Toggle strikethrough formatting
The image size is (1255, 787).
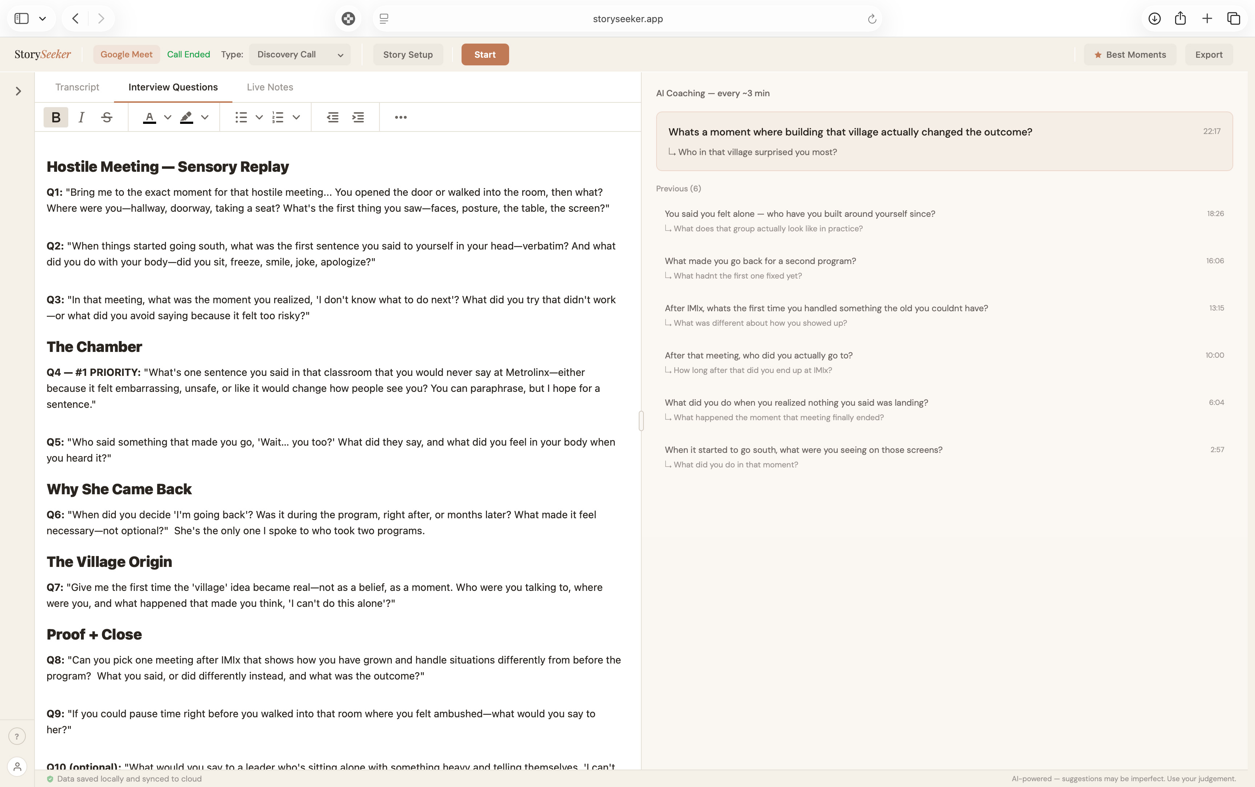tap(107, 117)
